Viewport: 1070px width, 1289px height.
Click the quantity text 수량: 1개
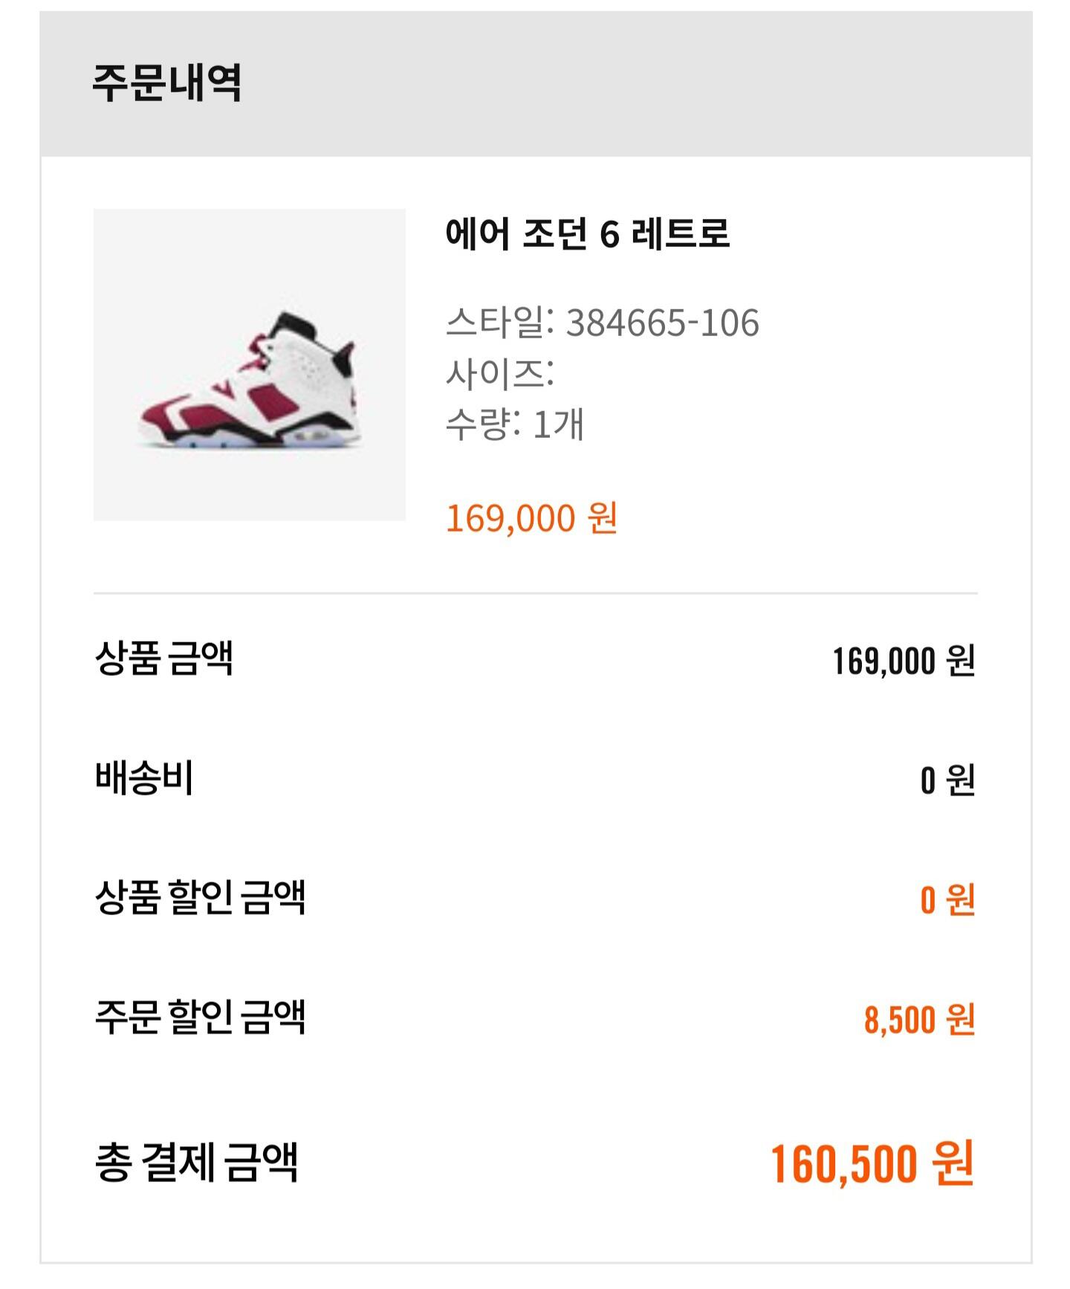pyautogui.click(x=515, y=424)
